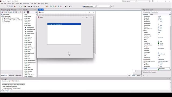Click the Open file folder toolbar icon

47,6
